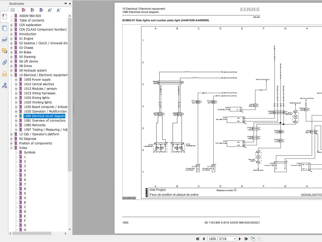The height and width of the screenshot is (242, 322).
Task: Expand the Introduction bookmark
Action: pyautogui.click(x=11, y=34)
